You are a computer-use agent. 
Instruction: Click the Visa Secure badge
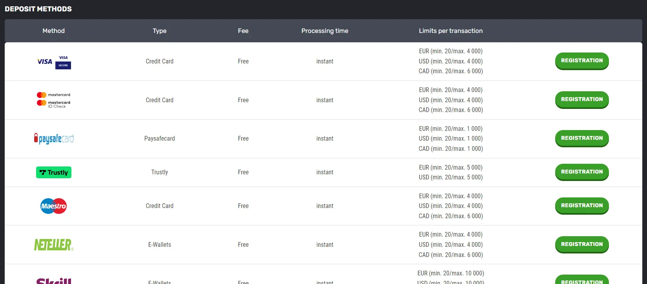coord(63,62)
